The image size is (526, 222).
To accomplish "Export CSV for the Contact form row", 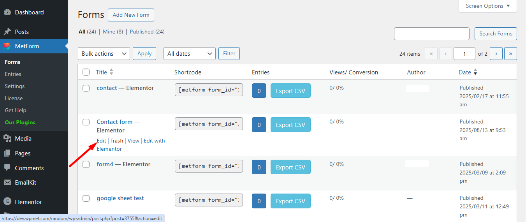I will click(290, 125).
